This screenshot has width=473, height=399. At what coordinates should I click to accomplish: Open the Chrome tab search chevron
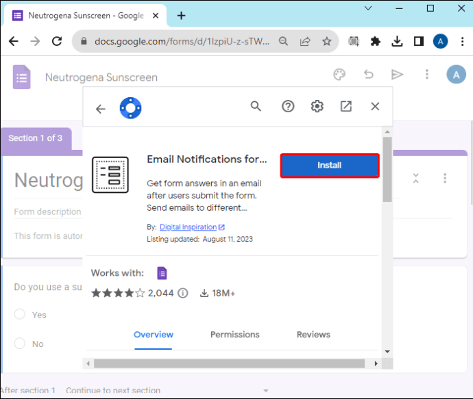368,8
